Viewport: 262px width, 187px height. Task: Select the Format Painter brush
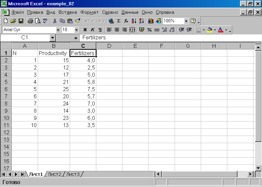78,21
